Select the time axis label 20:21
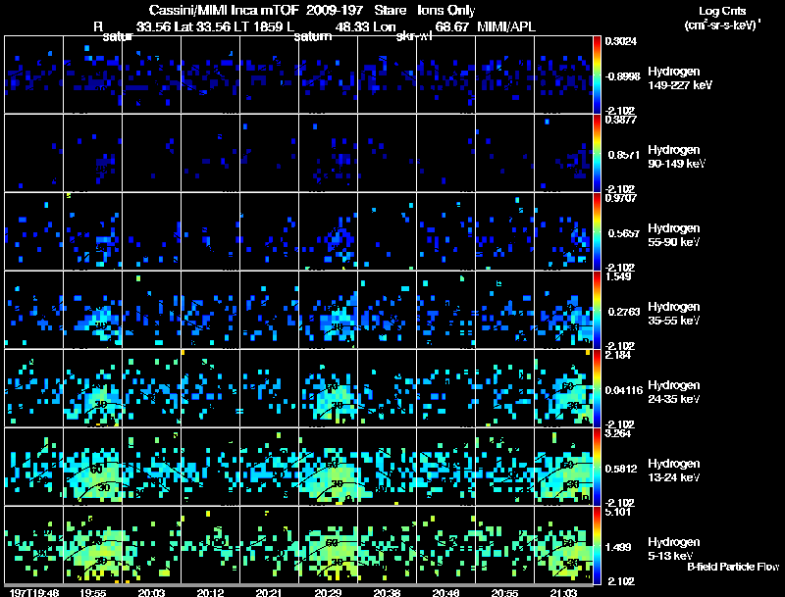This screenshot has height=597, width=785. [269, 592]
